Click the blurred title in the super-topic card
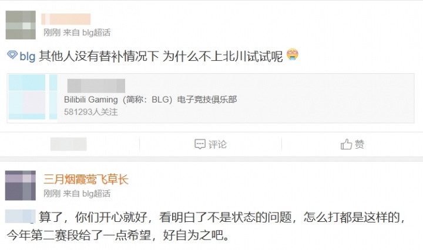Image resolution: width=423 pixels, height=250 pixels. 96,85
